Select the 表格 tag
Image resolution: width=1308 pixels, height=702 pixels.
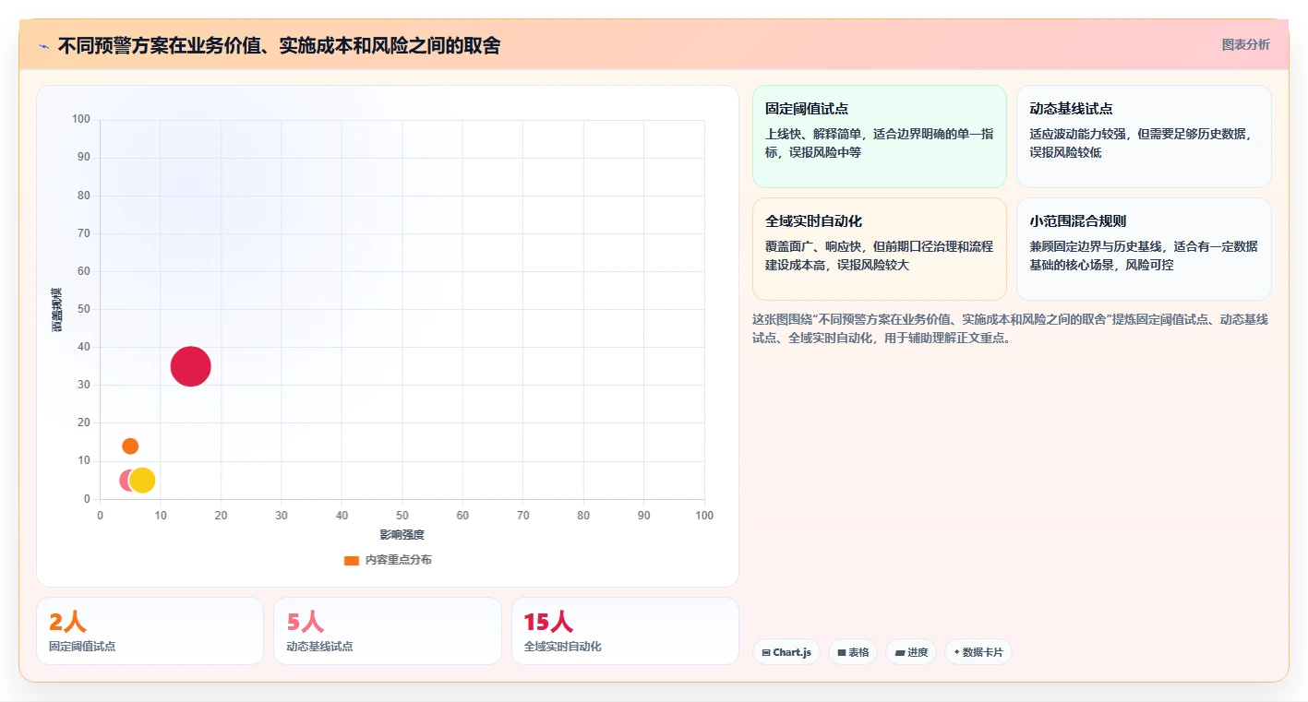[x=852, y=652]
